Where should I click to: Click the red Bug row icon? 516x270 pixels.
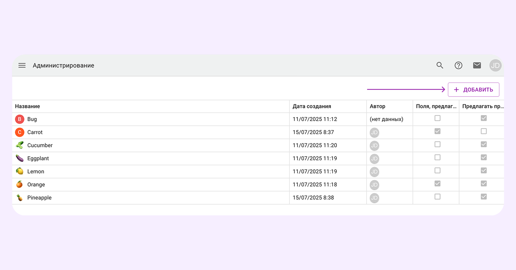click(20, 119)
